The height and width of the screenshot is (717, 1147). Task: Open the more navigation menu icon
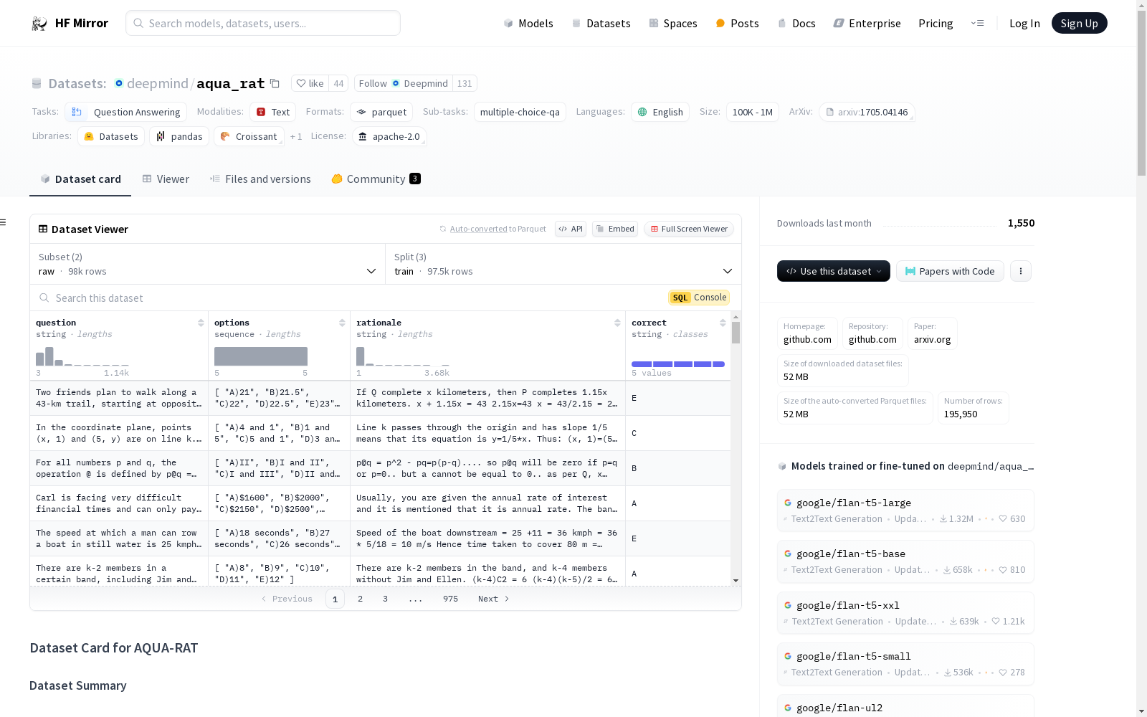tap(977, 23)
